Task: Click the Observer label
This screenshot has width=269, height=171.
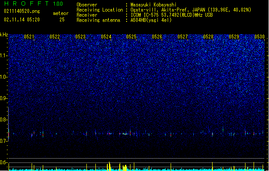Action: point(87,5)
